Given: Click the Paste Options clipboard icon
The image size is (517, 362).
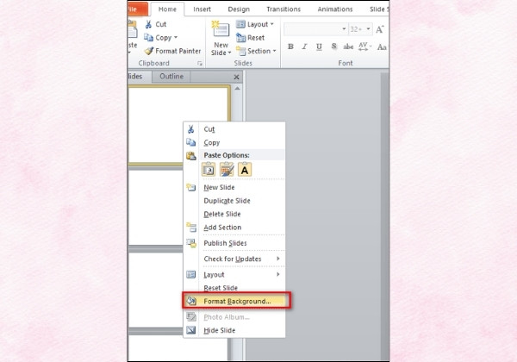Looking at the screenshot, I should (x=191, y=156).
